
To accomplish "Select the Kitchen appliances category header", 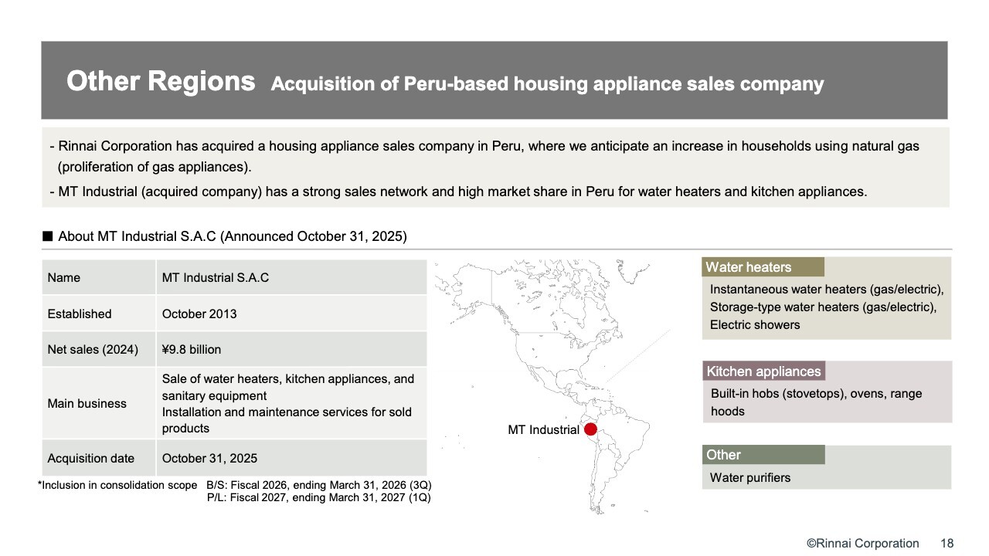I will click(763, 371).
